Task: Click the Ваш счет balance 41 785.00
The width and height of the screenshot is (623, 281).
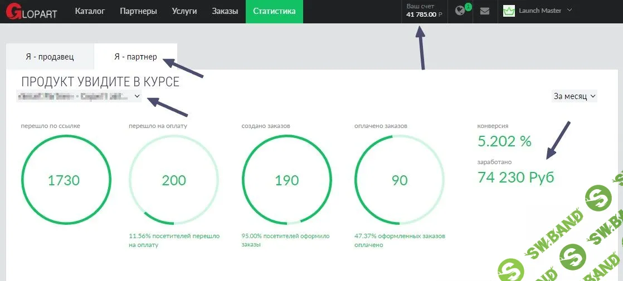Action: 424,11
